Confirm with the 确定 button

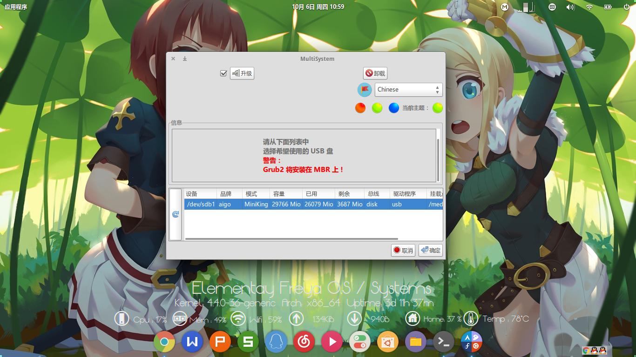pyautogui.click(x=430, y=250)
